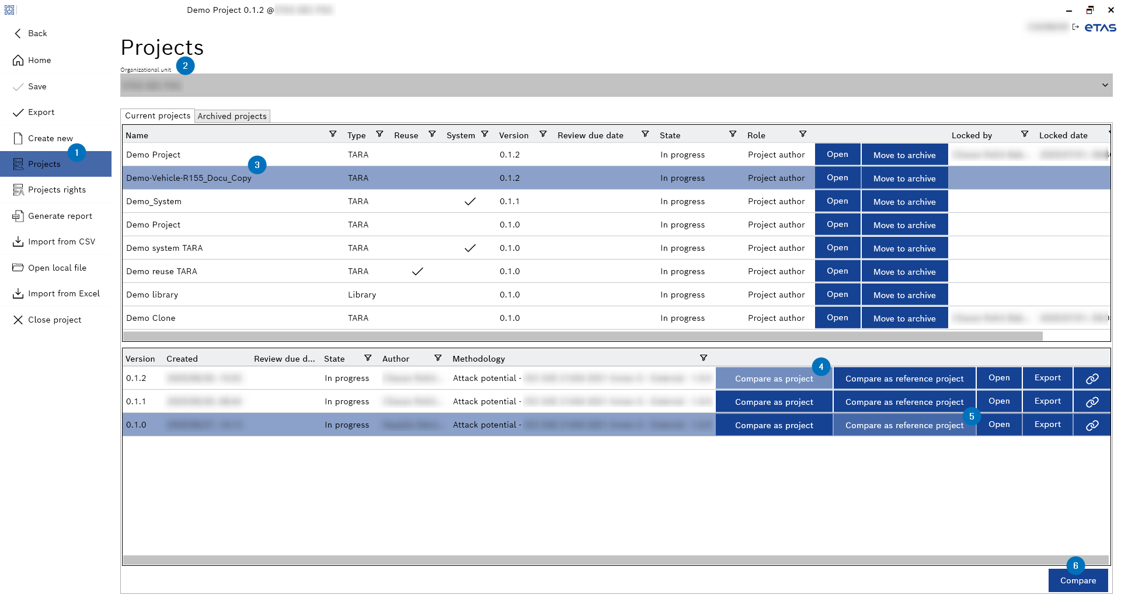Viewport: 1121px width, 602px height.
Task: Select the Create new menu item
Action: 50,138
